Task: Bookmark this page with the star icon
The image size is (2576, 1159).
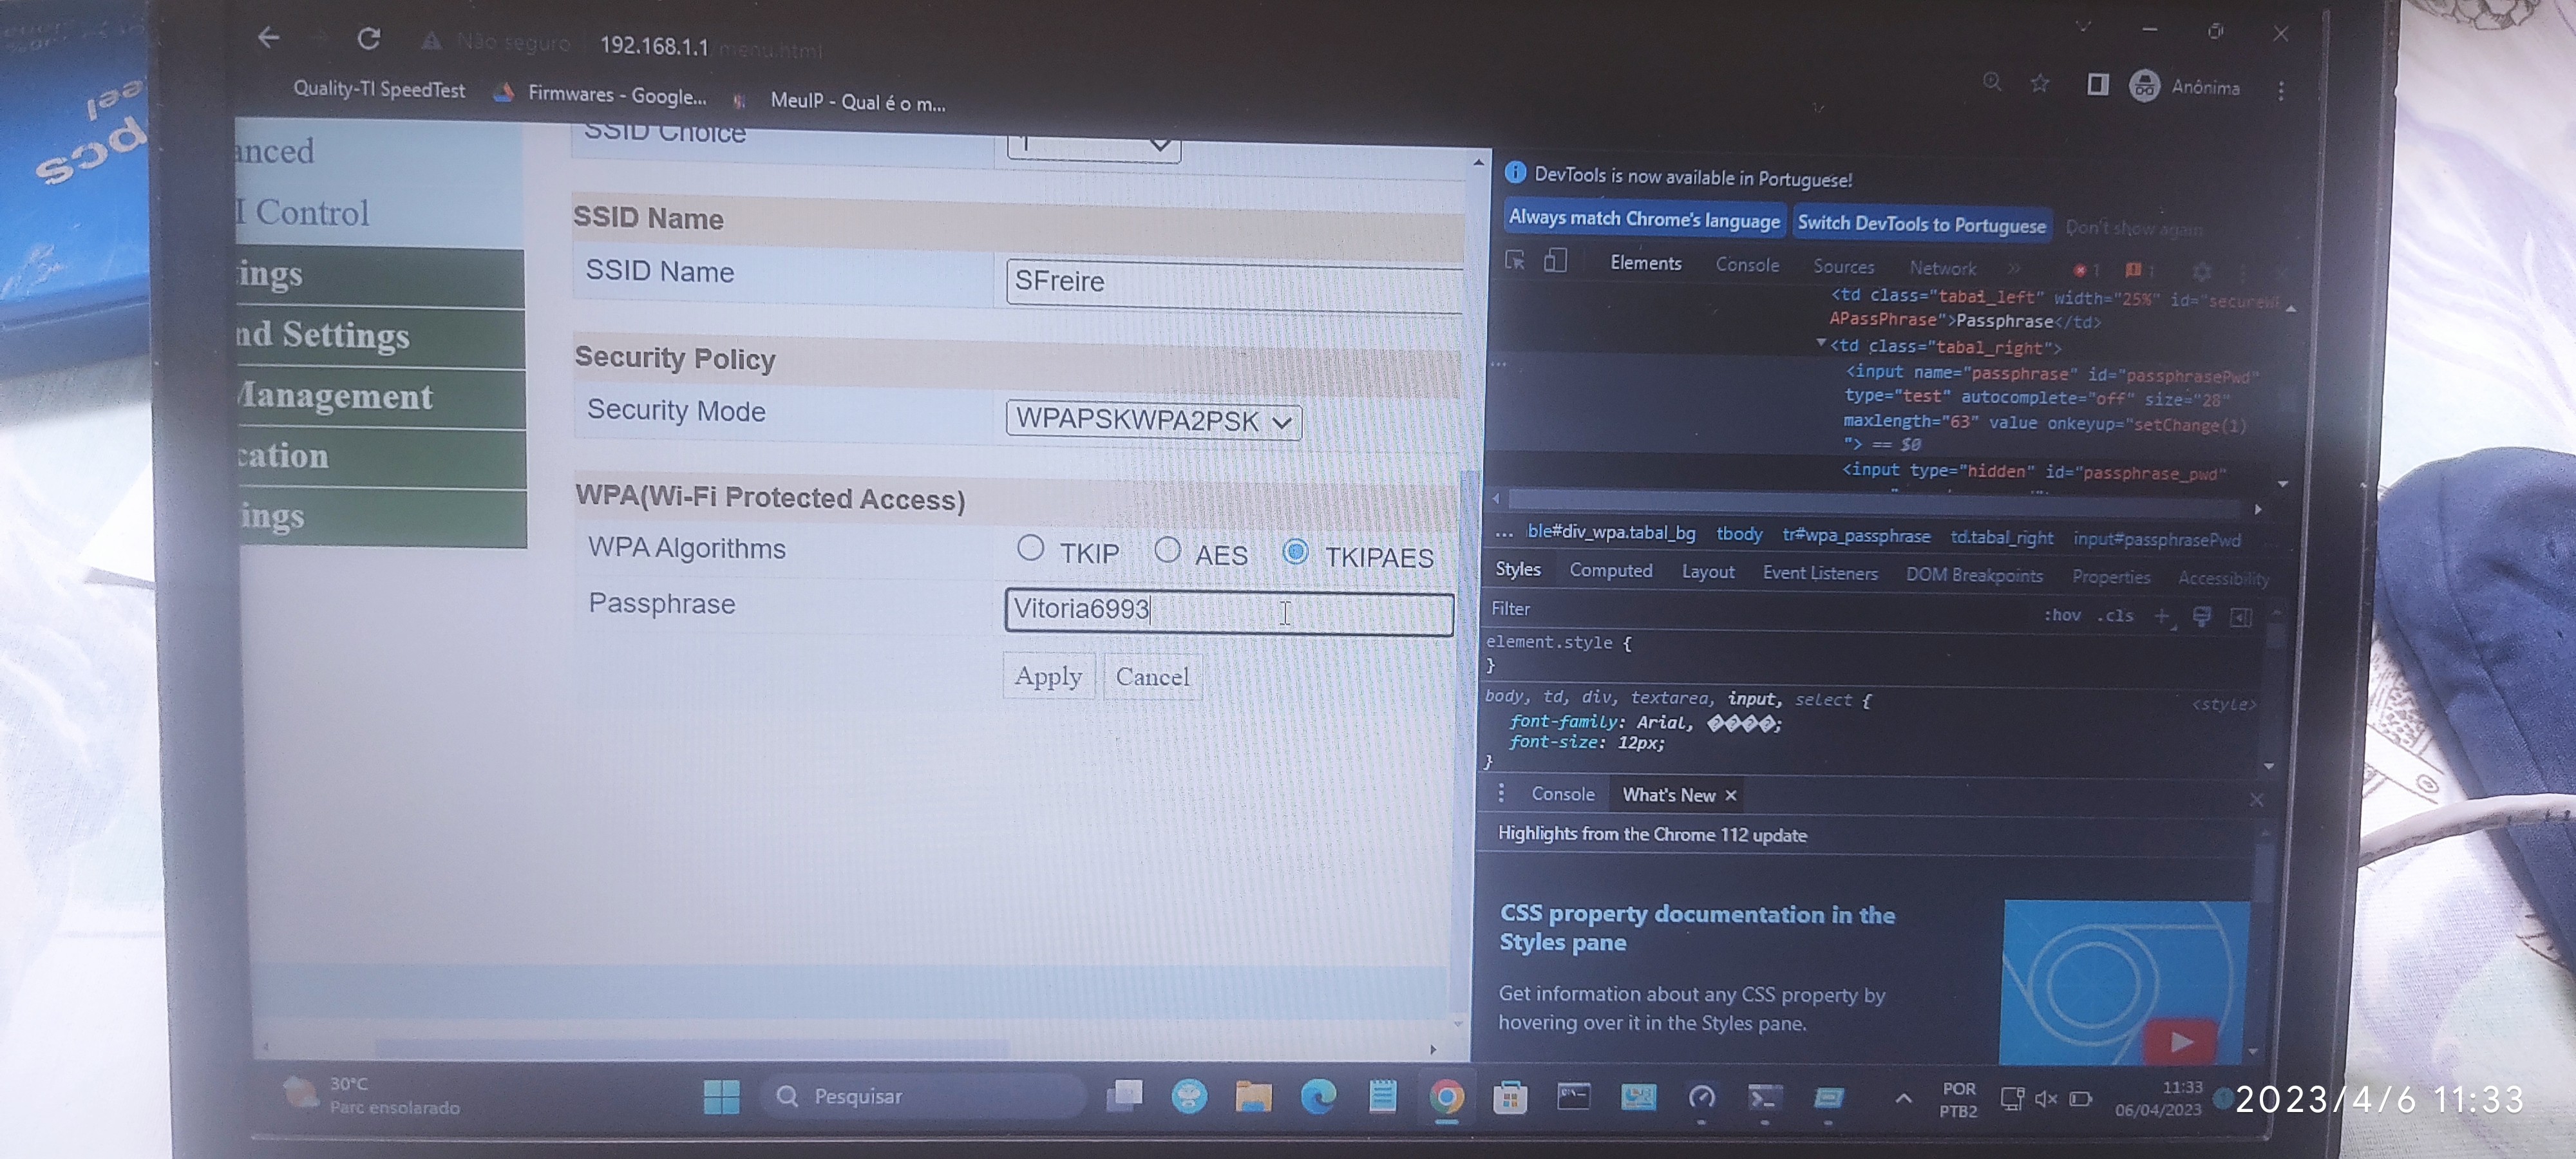Action: click(2040, 84)
